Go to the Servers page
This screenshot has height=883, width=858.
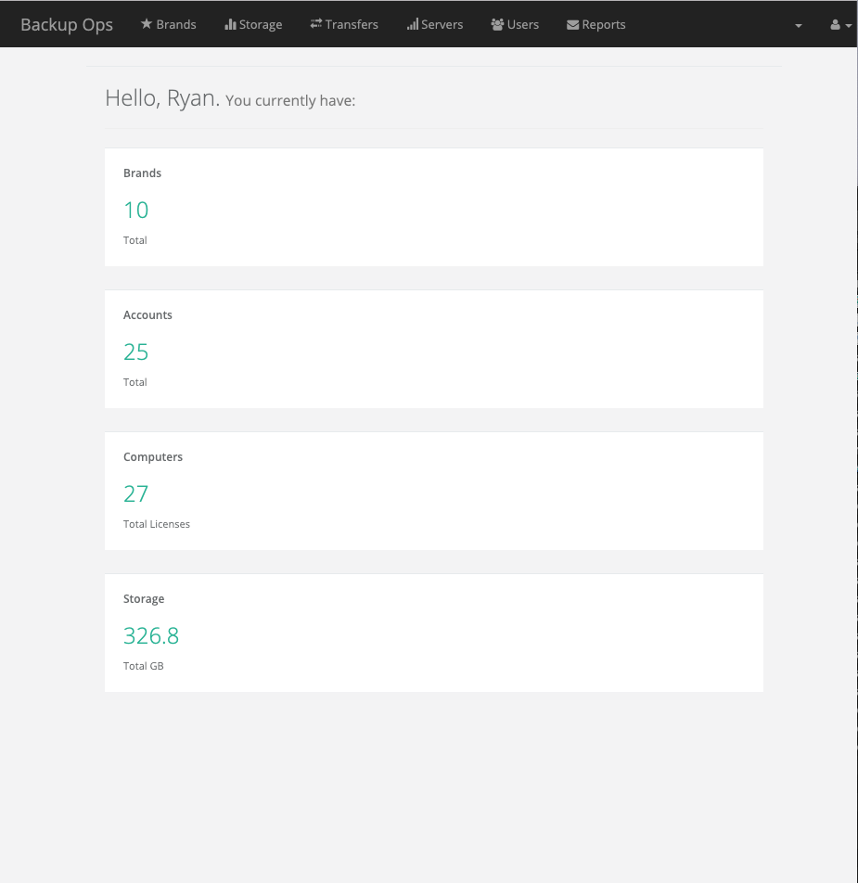[x=435, y=24]
